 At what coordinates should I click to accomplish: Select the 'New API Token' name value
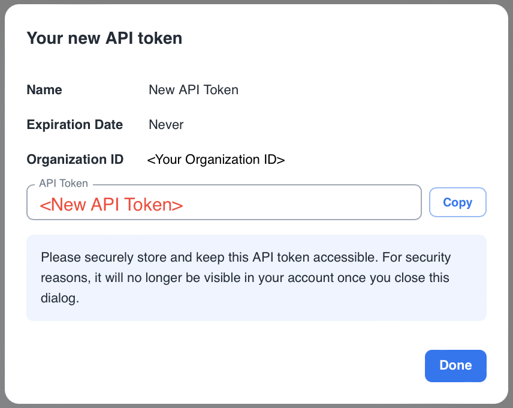[194, 90]
